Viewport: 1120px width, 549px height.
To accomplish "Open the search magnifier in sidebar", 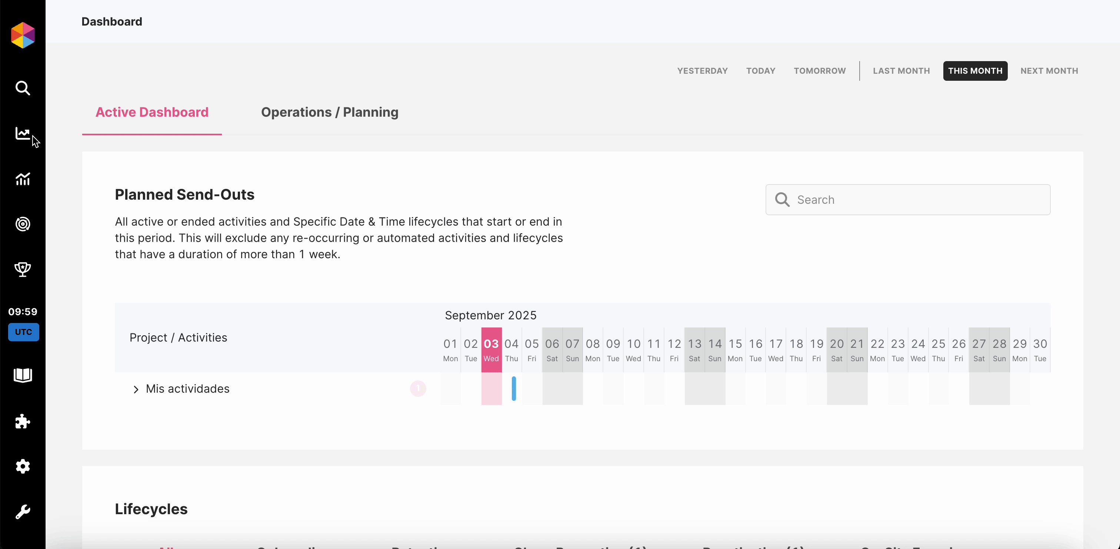I will point(23,88).
